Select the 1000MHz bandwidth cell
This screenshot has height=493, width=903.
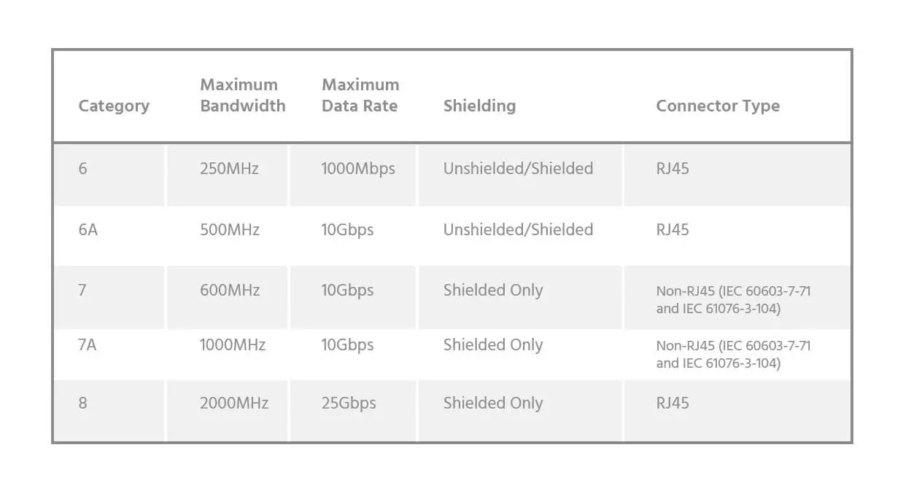[x=233, y=345]
